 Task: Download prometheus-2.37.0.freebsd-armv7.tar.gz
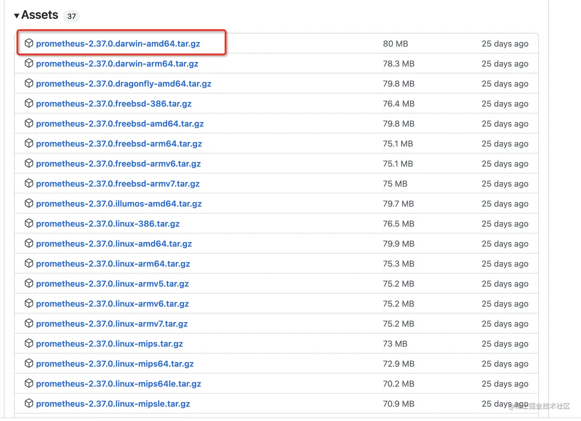[x=118, y=184]
